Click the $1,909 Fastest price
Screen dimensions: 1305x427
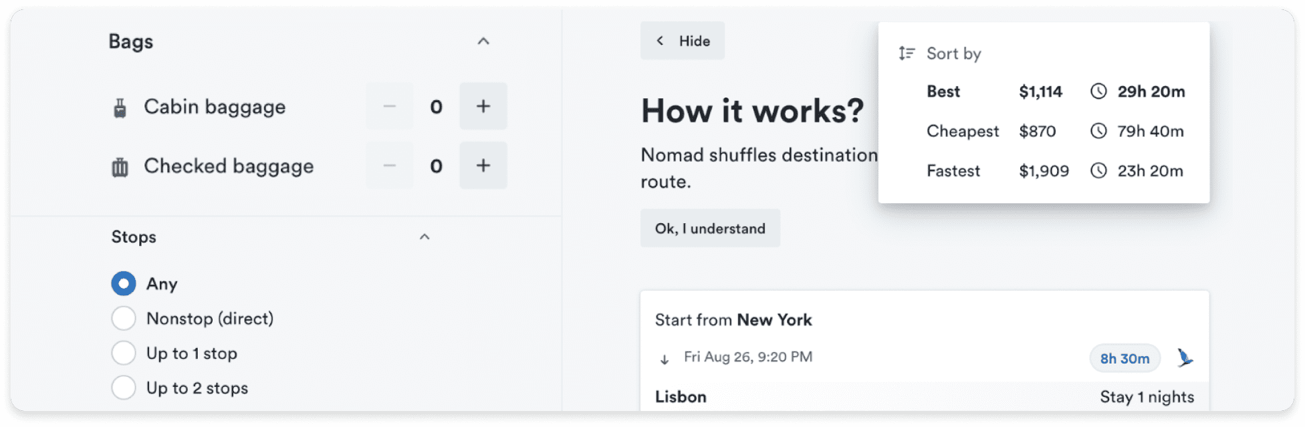(x=1044, y=171)
